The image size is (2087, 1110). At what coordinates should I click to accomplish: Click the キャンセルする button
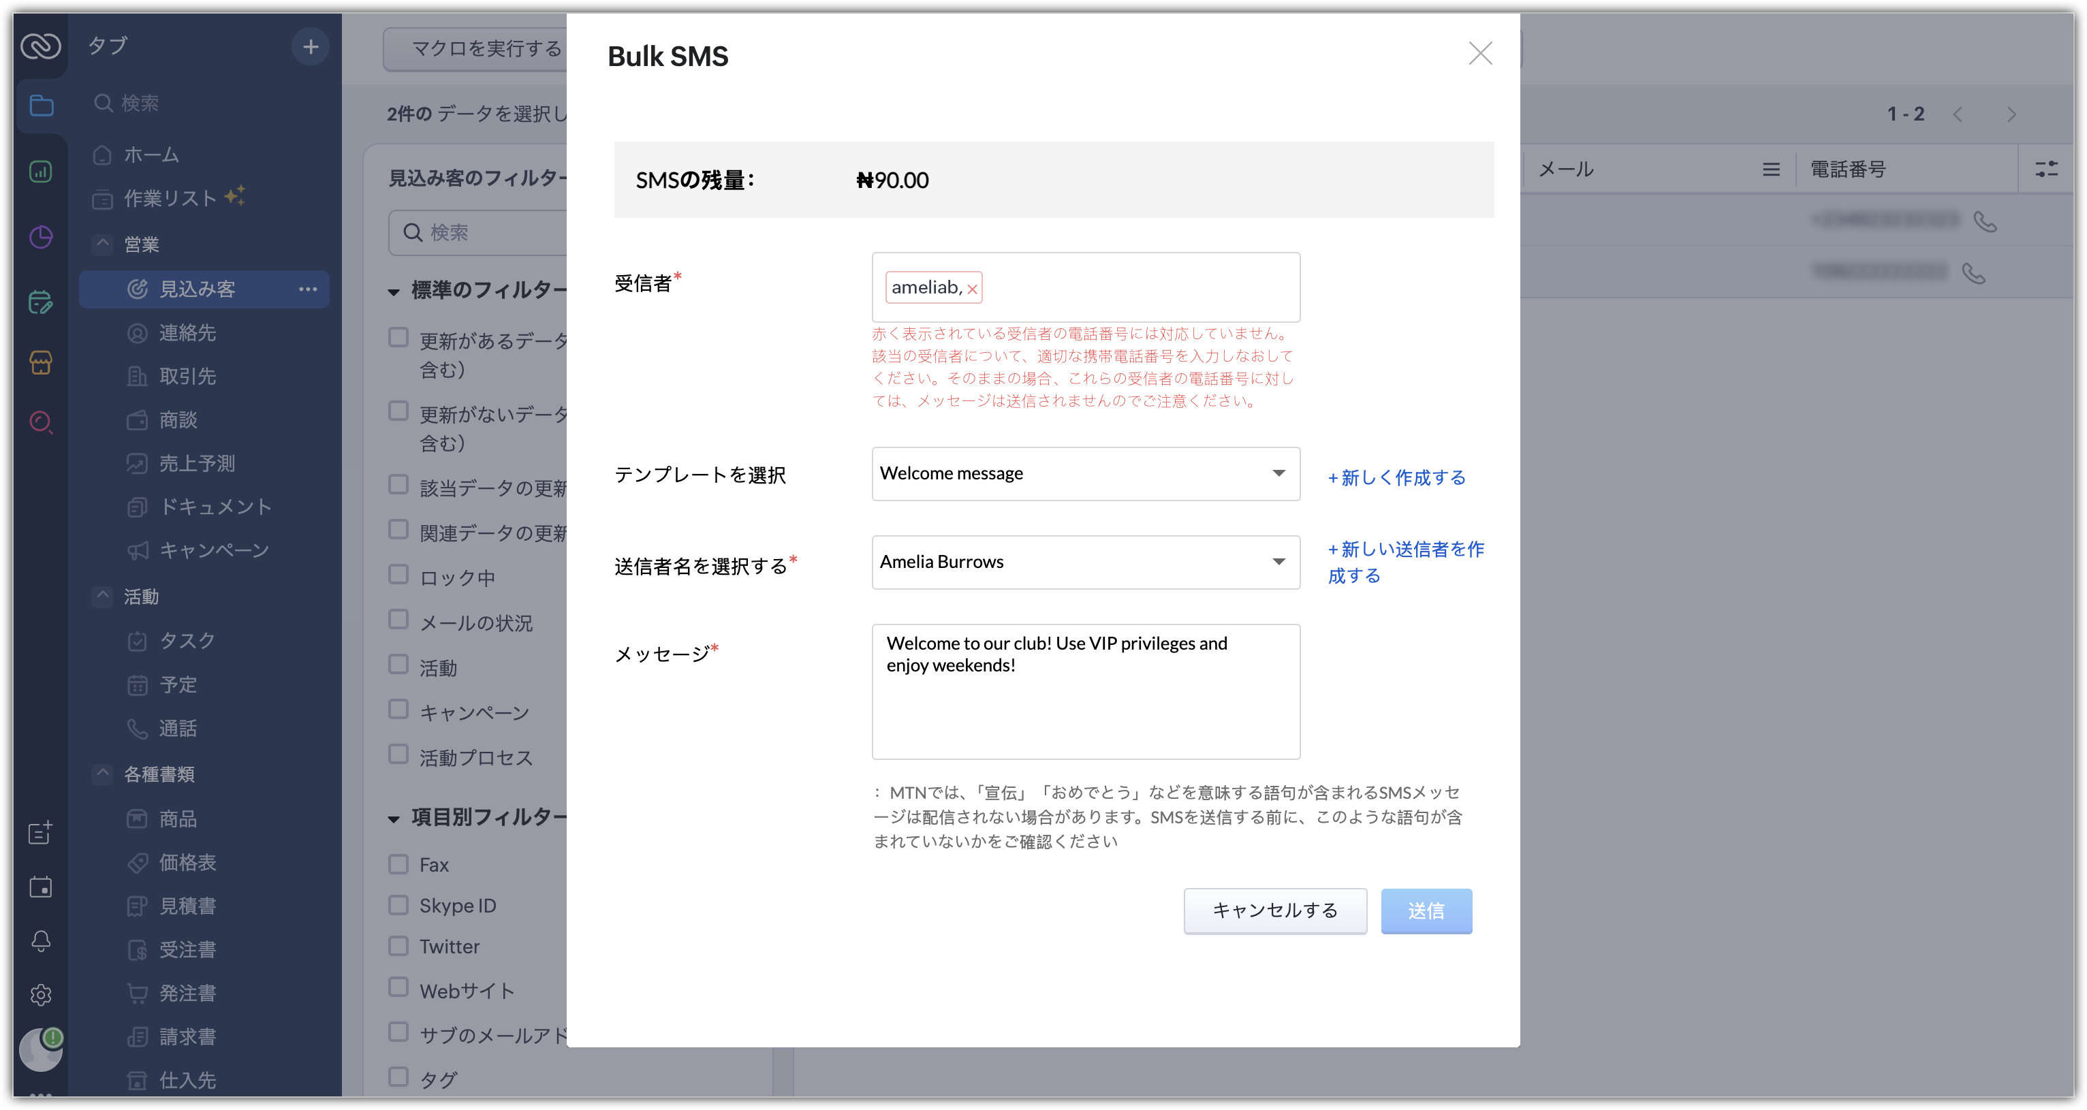[x=1274, y=910]
